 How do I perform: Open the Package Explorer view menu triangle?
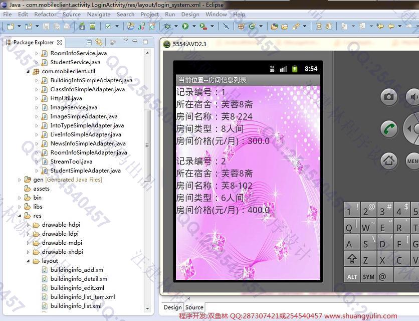coord(126,41)
